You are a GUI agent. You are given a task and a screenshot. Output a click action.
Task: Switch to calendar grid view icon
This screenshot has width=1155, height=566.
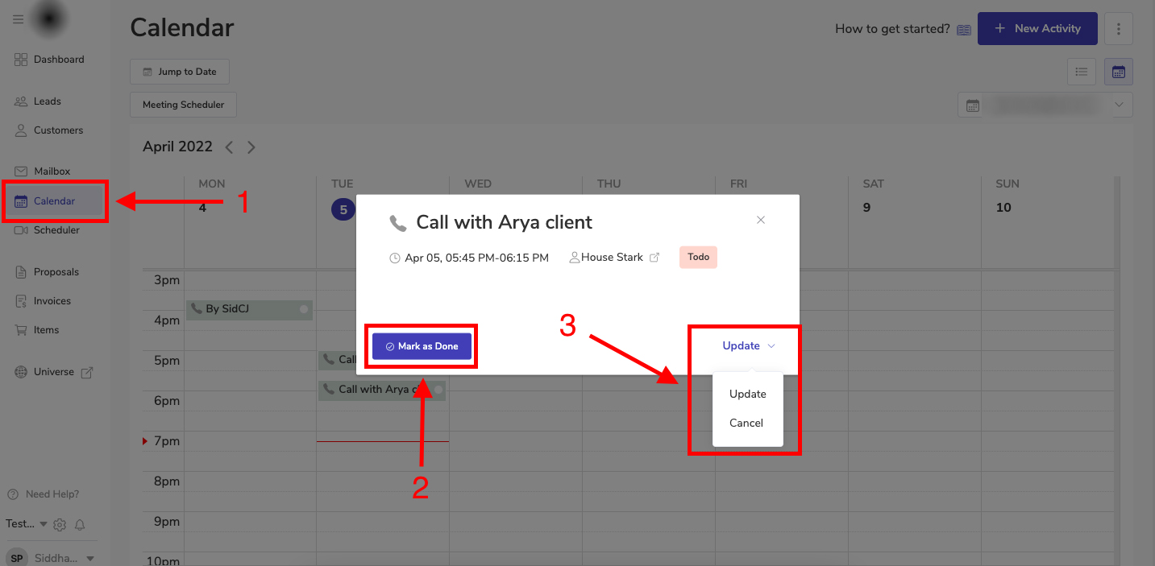(x=1119, y=72)
